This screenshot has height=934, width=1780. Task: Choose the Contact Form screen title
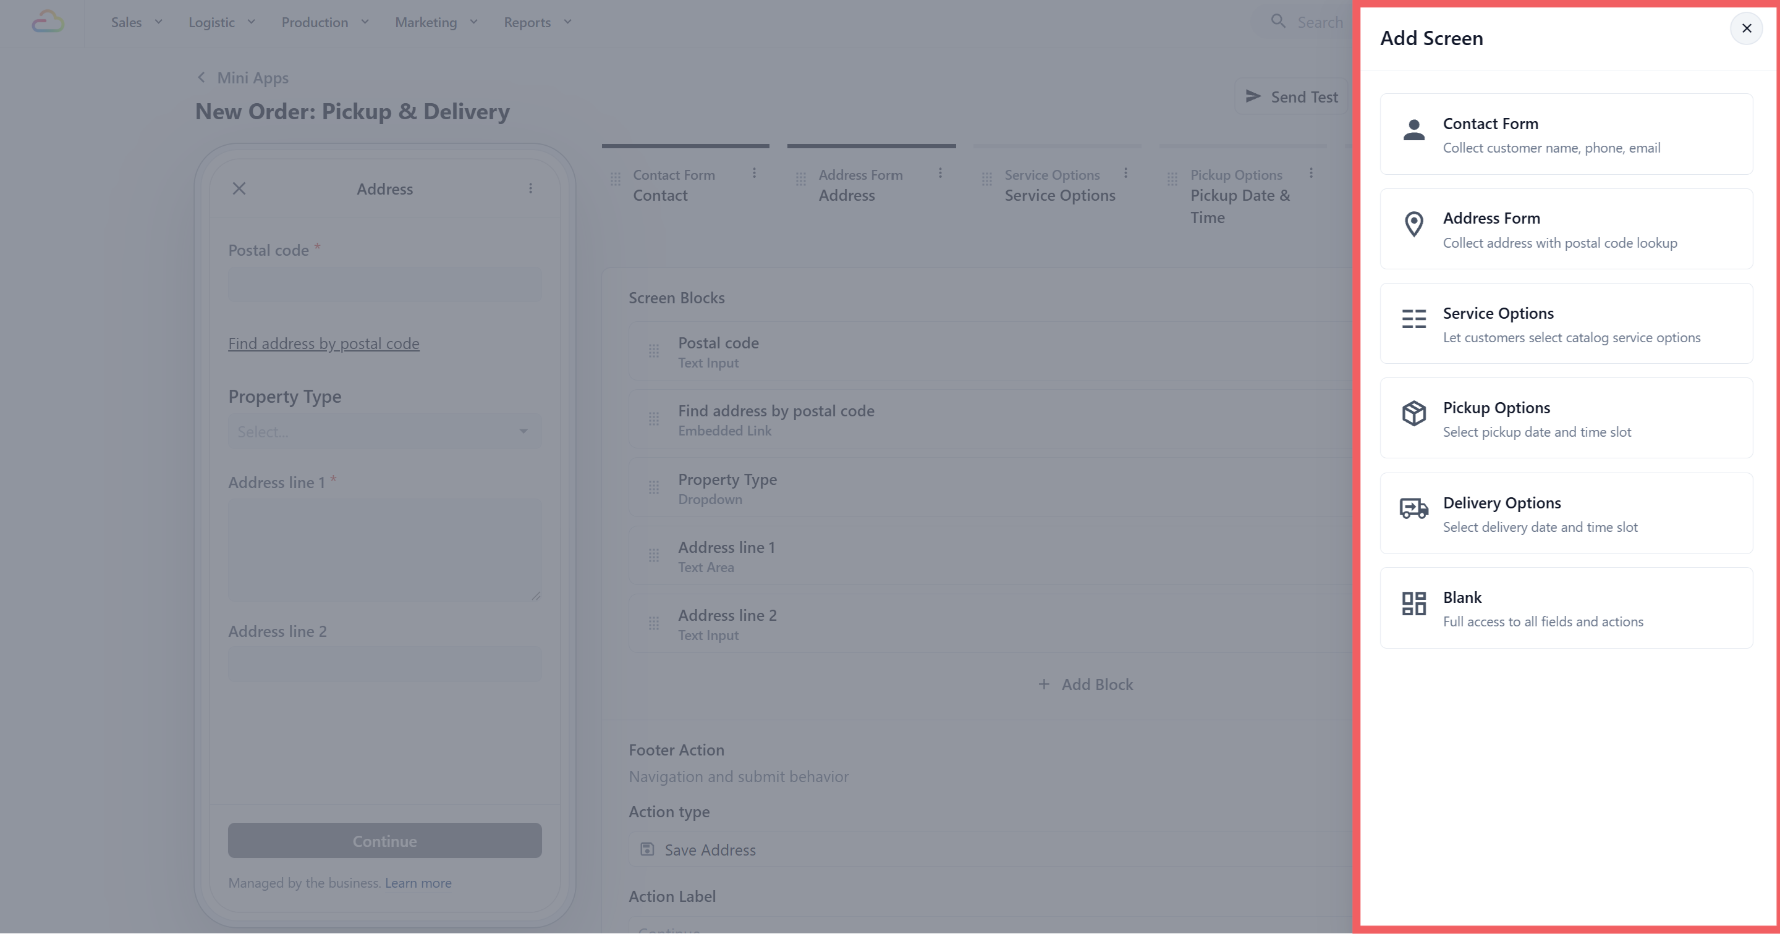pyautogui.click(x=1491, y=124)
